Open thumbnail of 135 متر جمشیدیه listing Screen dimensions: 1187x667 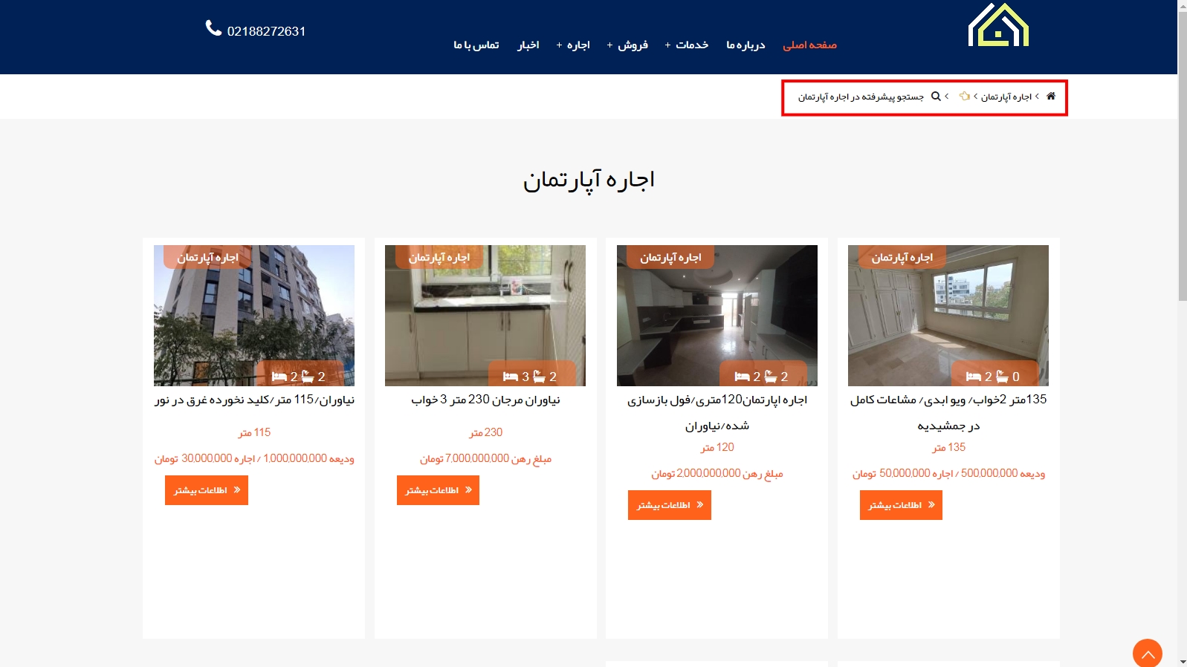pos(948,316)
